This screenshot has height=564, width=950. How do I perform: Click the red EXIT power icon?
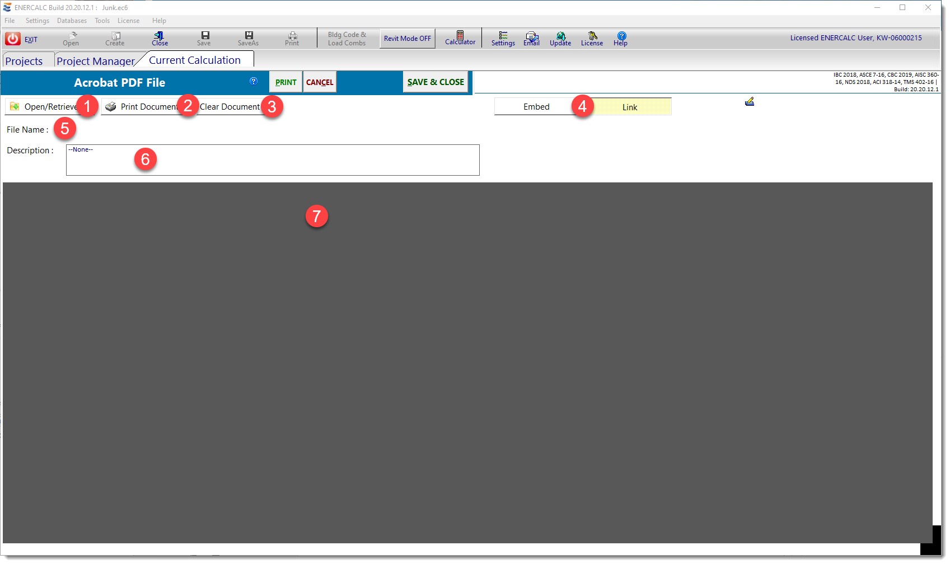tap(13, 39)
